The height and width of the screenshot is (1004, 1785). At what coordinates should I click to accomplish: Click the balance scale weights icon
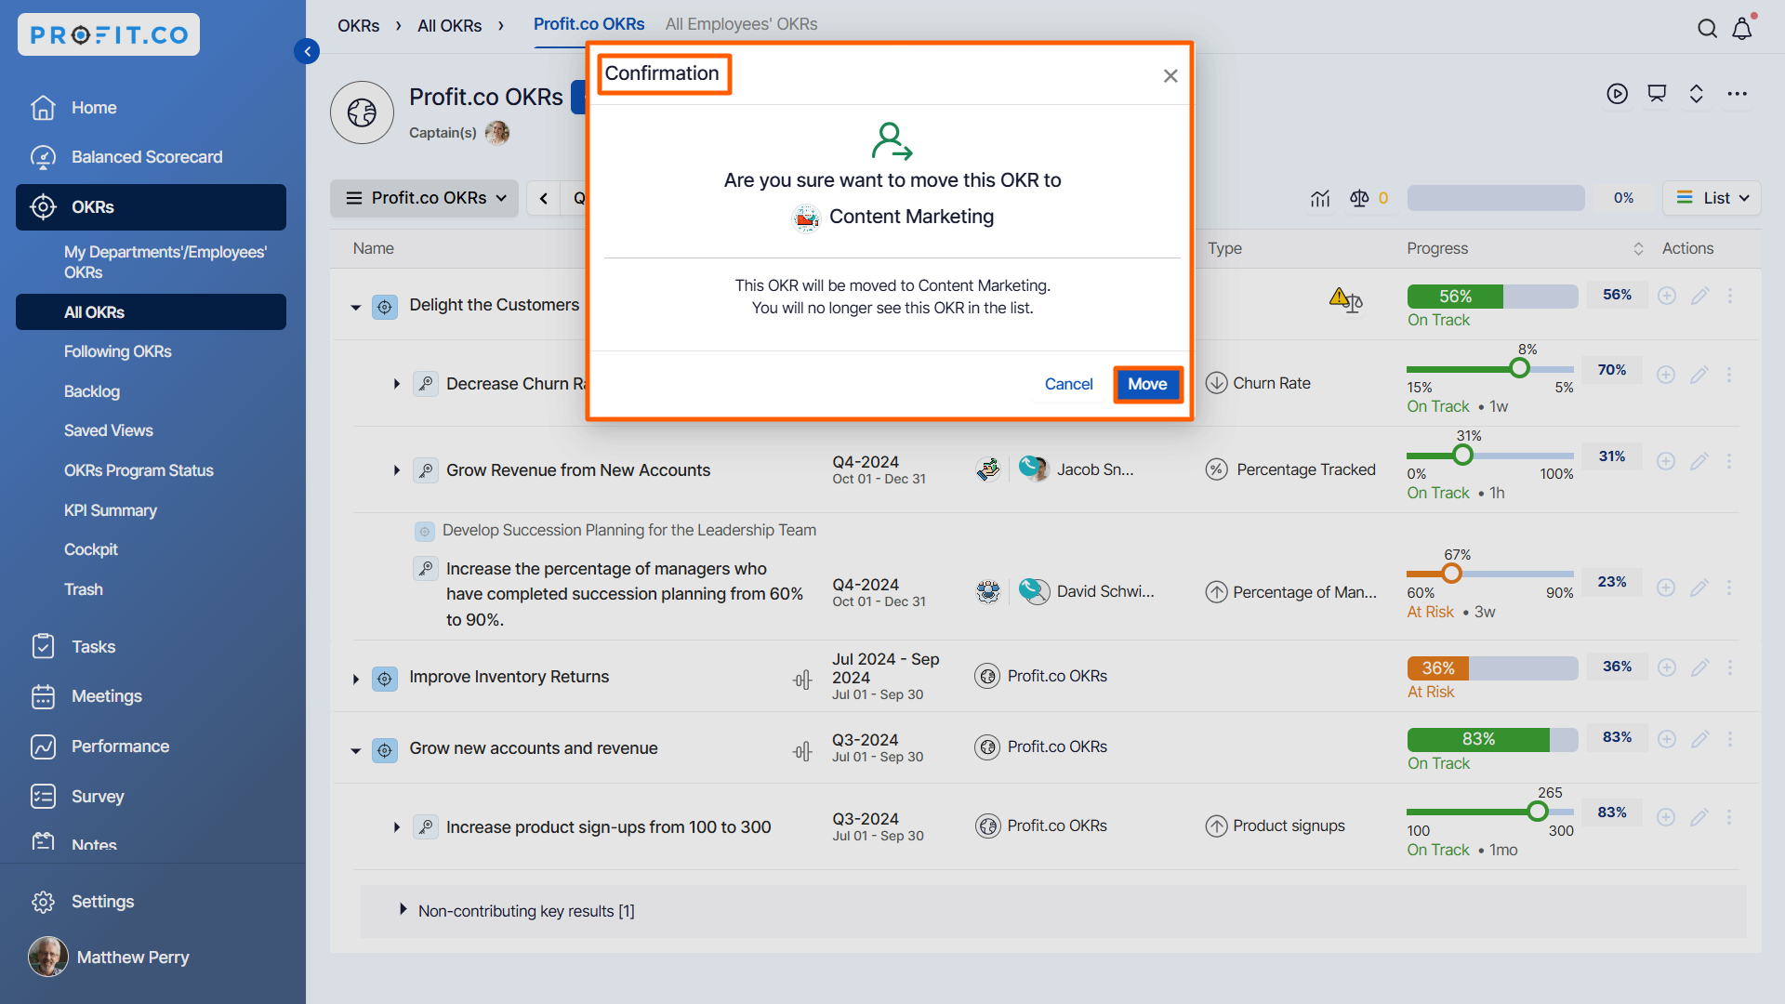point(1359,198)
